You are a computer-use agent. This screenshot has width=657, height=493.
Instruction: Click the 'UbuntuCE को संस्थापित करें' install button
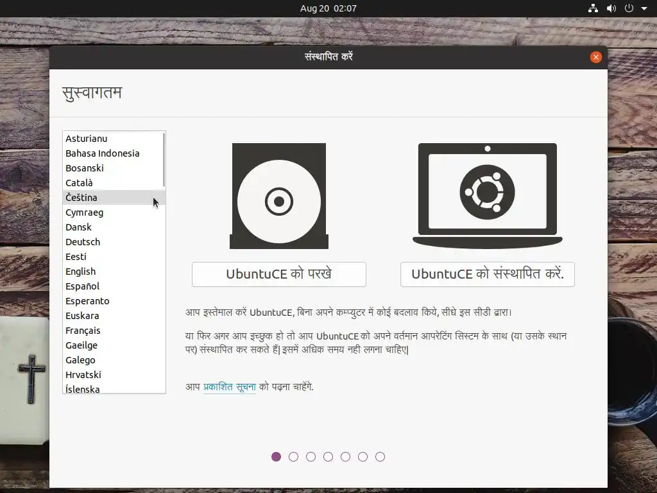(x=488, y=274)
